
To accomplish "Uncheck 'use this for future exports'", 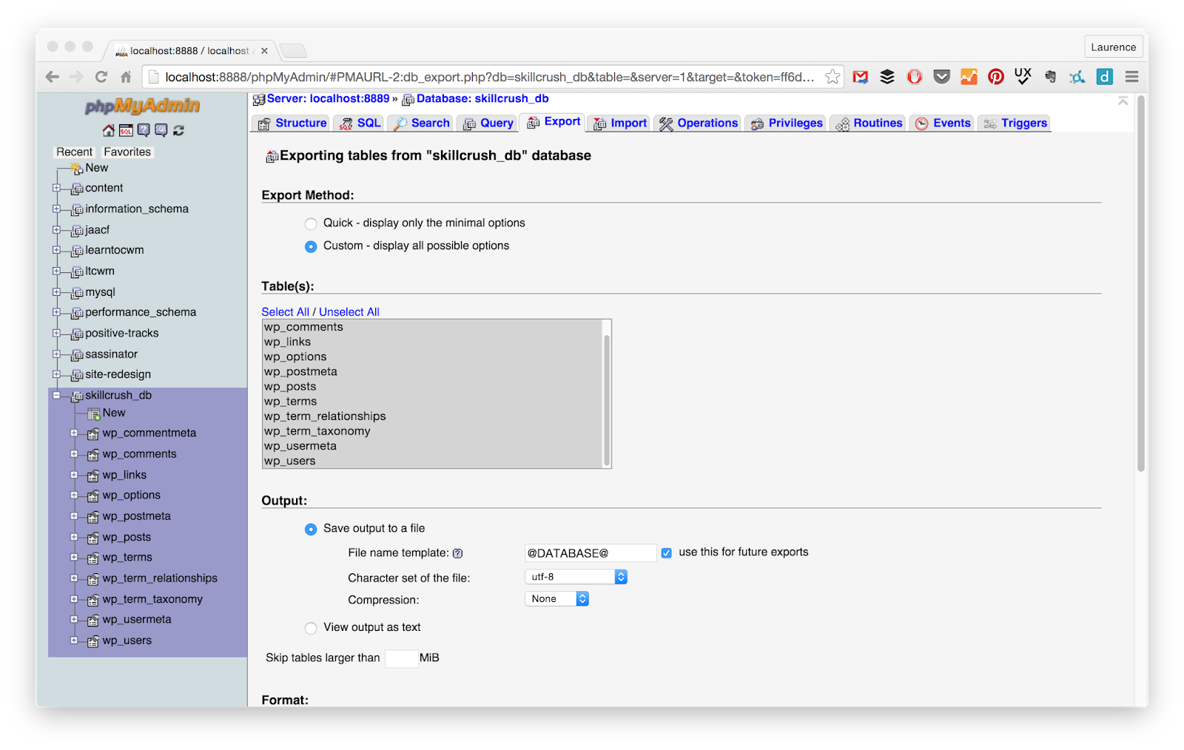I will 667,553.
